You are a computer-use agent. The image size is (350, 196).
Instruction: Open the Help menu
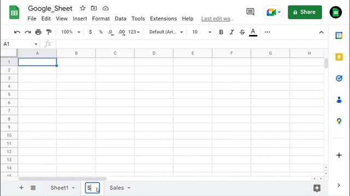188,19
